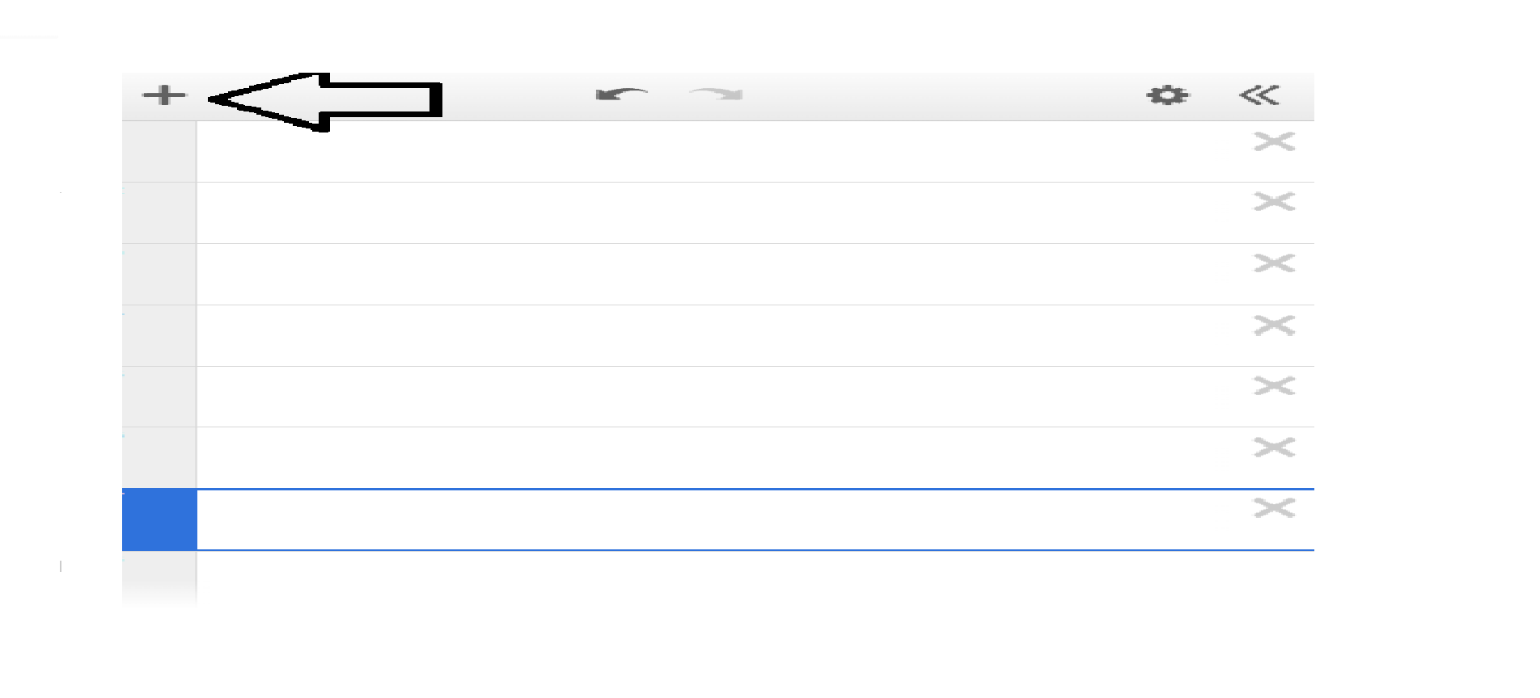This screenshot has height=698, width=1540.
Task: Toggle the first row's gray side tab
Action: point(159,152)
